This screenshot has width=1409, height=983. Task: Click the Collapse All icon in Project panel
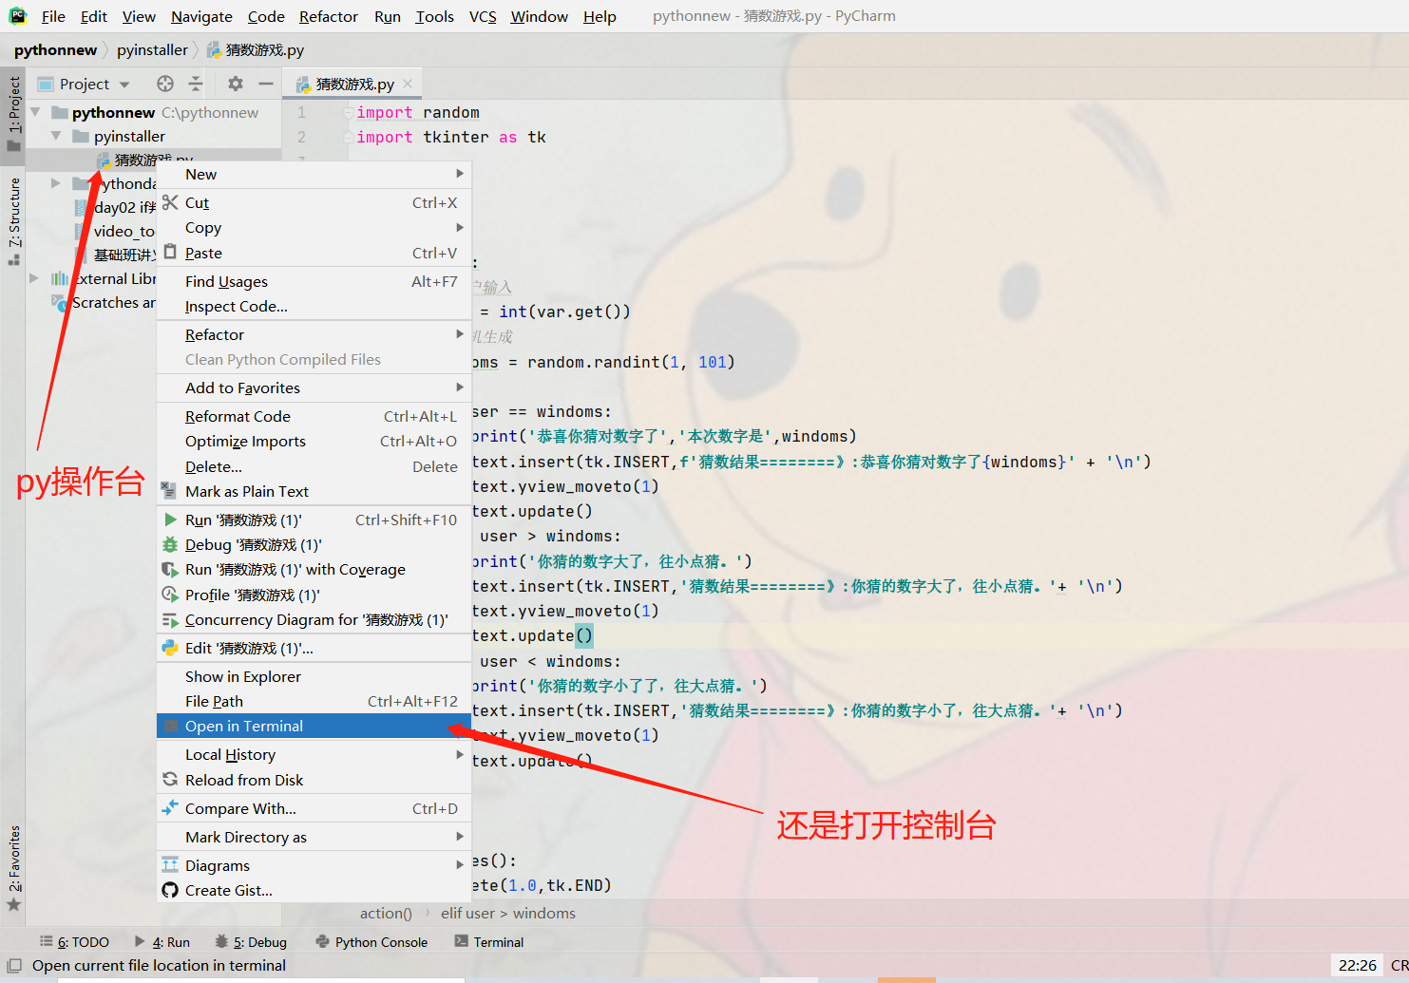196,84
